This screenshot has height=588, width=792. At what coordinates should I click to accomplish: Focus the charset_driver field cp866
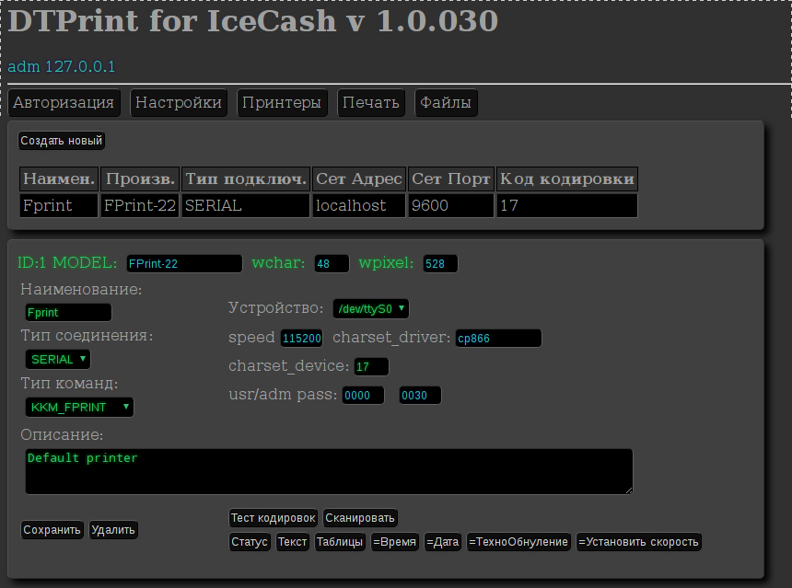click(x=498, y=338)
